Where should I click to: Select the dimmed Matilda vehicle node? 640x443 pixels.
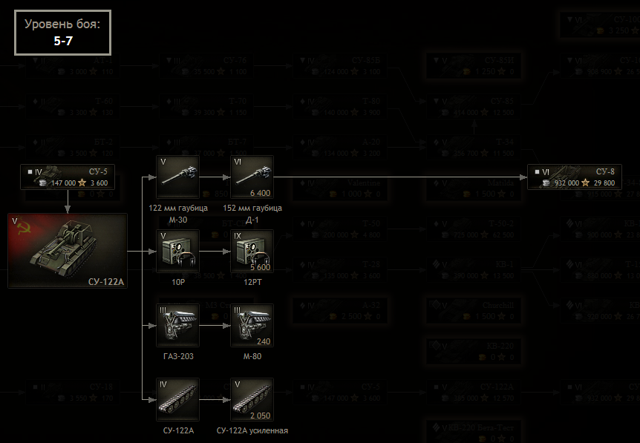(x=474, y=188)
